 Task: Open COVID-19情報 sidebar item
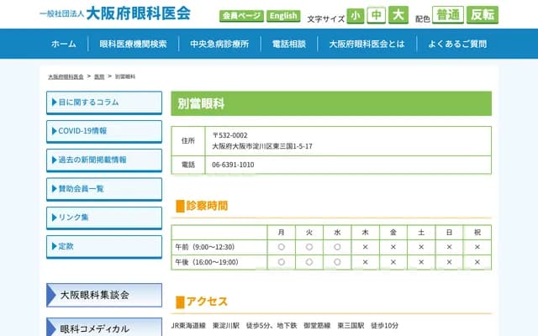(104, 131)
